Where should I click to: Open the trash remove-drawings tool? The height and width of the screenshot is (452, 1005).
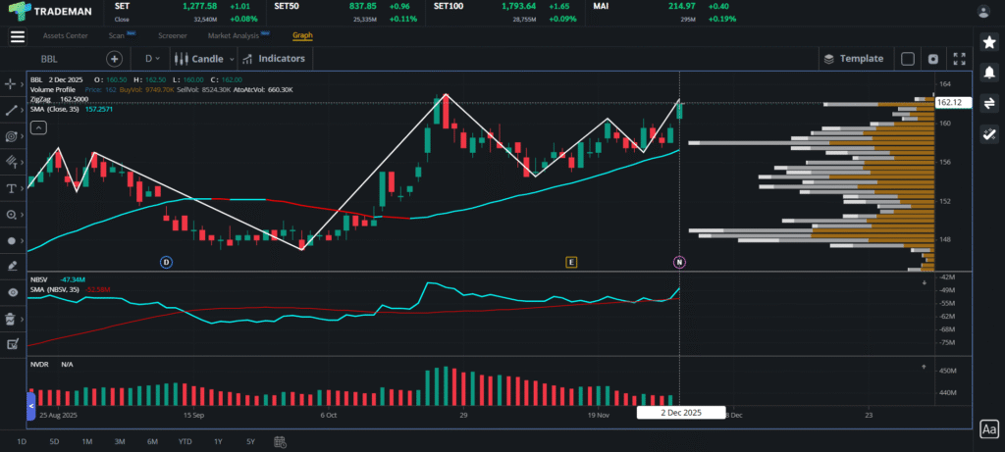(x=12, y=319)
